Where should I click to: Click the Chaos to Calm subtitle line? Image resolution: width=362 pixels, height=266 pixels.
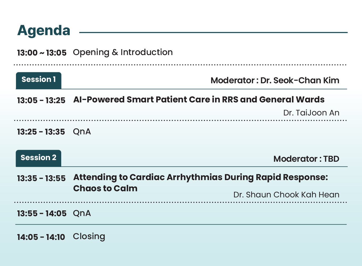(x=105, y=188)
